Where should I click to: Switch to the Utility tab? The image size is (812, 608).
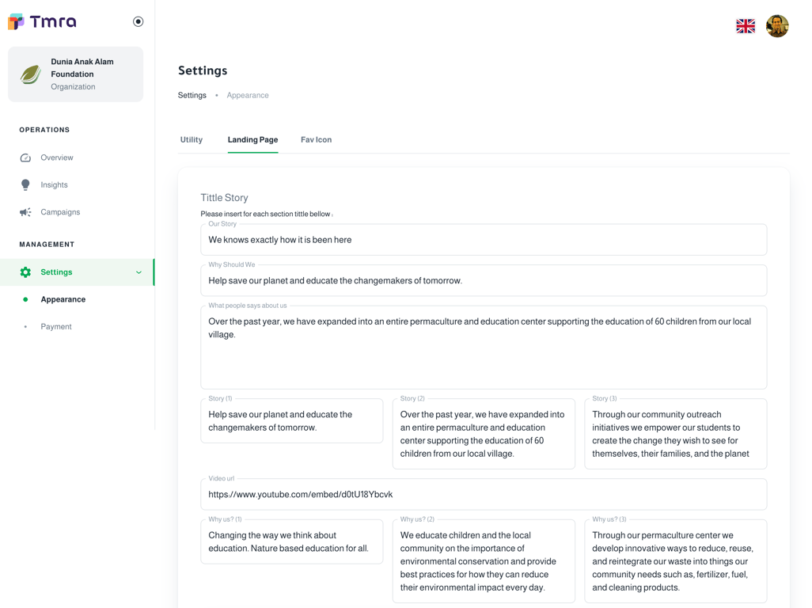tap(192, 140)
